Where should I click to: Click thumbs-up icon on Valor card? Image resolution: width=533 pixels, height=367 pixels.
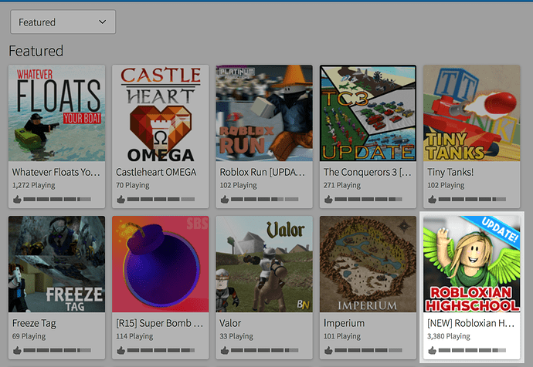click(224, 350)
